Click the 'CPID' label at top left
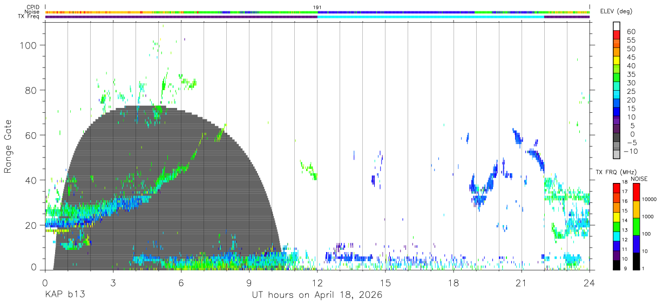The height and width of the screenshot is (306, 663). [x=32, y=7]
